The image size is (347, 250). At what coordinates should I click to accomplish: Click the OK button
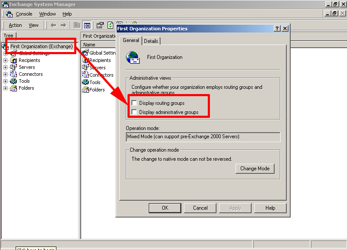(165, 208)
